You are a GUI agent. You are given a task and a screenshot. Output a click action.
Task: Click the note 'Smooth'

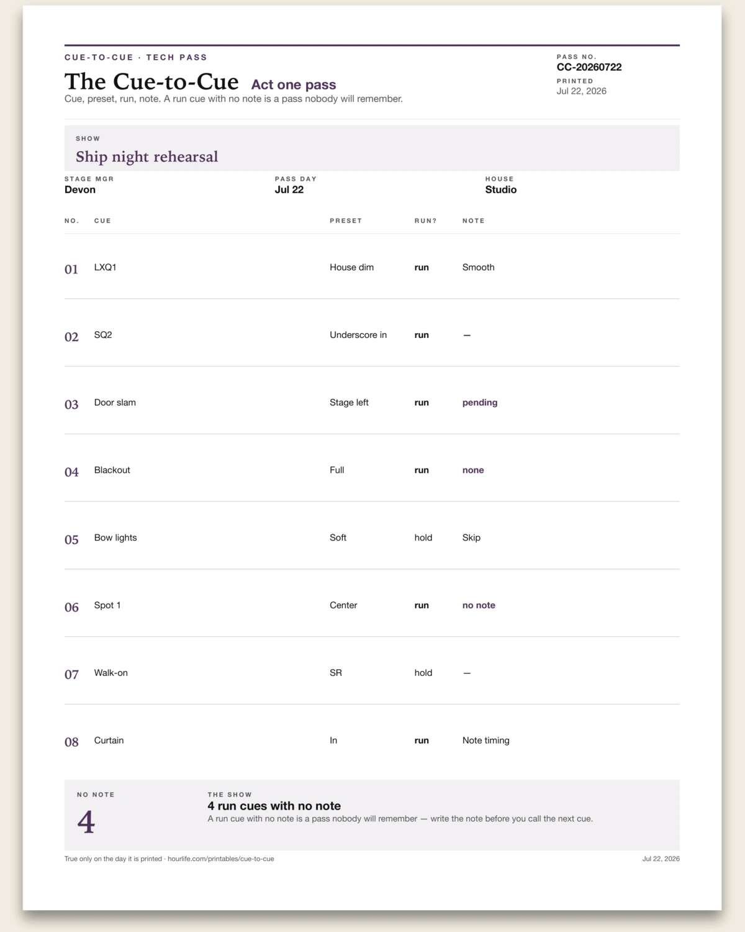(479, 267)
